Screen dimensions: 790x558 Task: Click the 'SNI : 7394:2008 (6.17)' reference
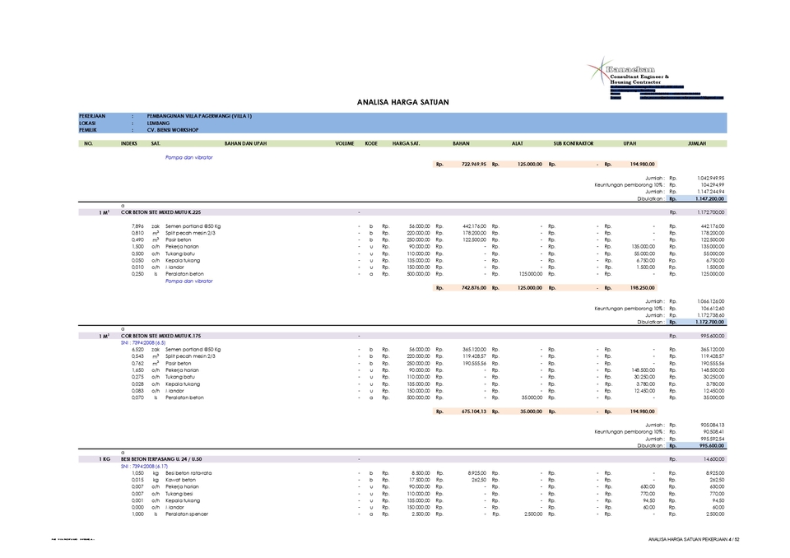144,467
